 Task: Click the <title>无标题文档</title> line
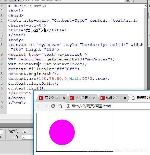pos(37,30)
